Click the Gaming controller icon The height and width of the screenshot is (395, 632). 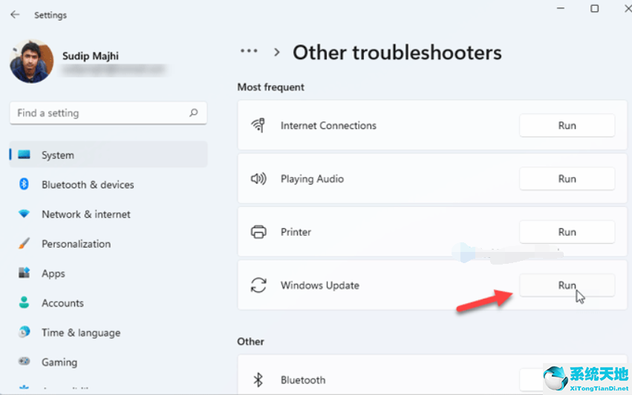pos(24,362)
